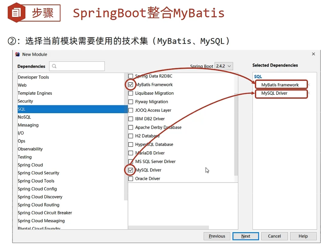Image resolution: width=330 pixels, height=245 pixels.
Task: Check the HyperSQL Database checkbox
Action: 131,144
